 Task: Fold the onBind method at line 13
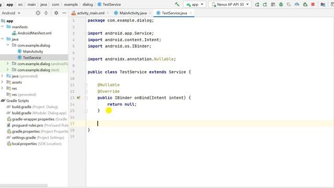click(x=86, y=98)
